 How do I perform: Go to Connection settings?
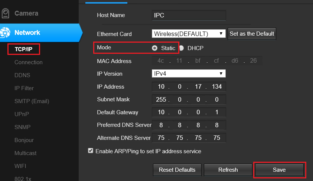(x=29, y=62)
